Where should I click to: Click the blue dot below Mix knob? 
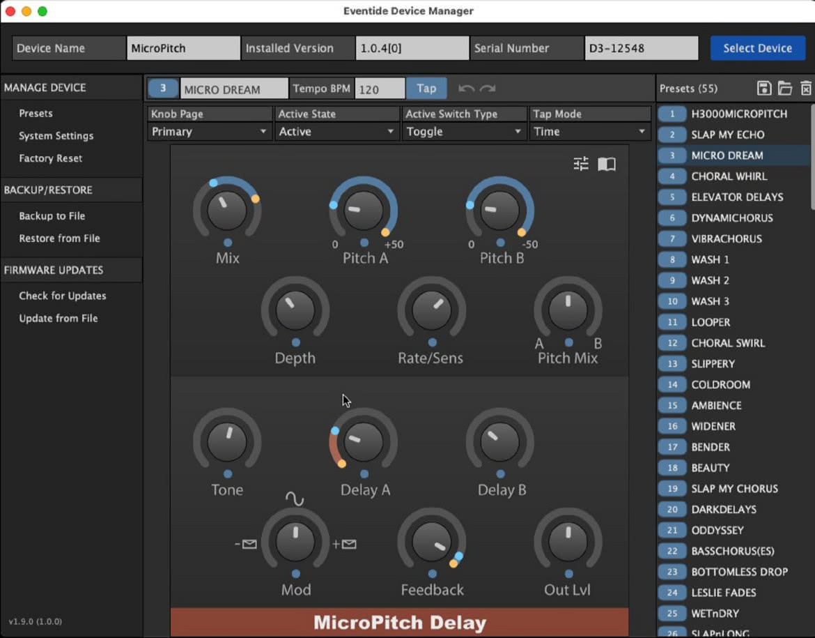pyautogui.click(x=228, y=243)
